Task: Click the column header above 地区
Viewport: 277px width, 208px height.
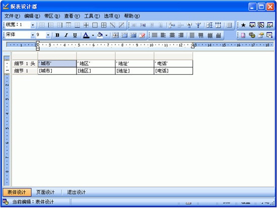Action: [x=96, y=56]
